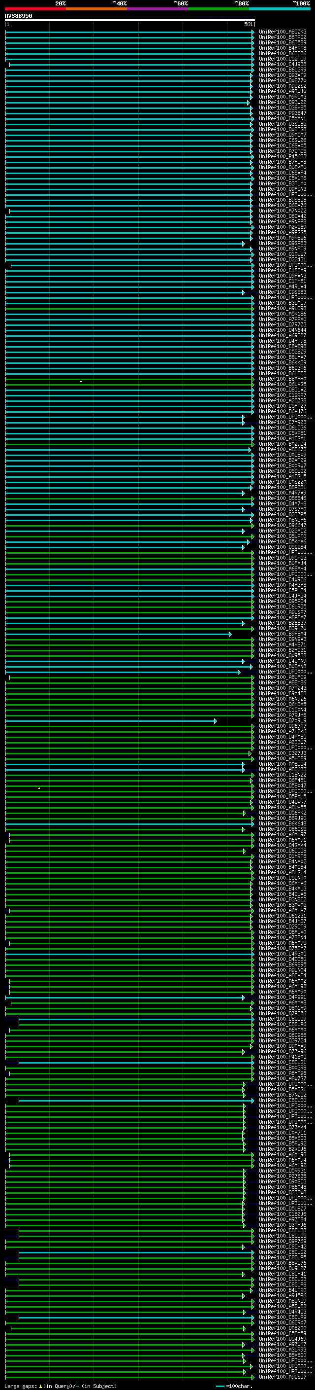The height and width of the screenshot is (1390, 315).
Task: Select the UniRef100_O96647 label
Action: click(283, 525)
